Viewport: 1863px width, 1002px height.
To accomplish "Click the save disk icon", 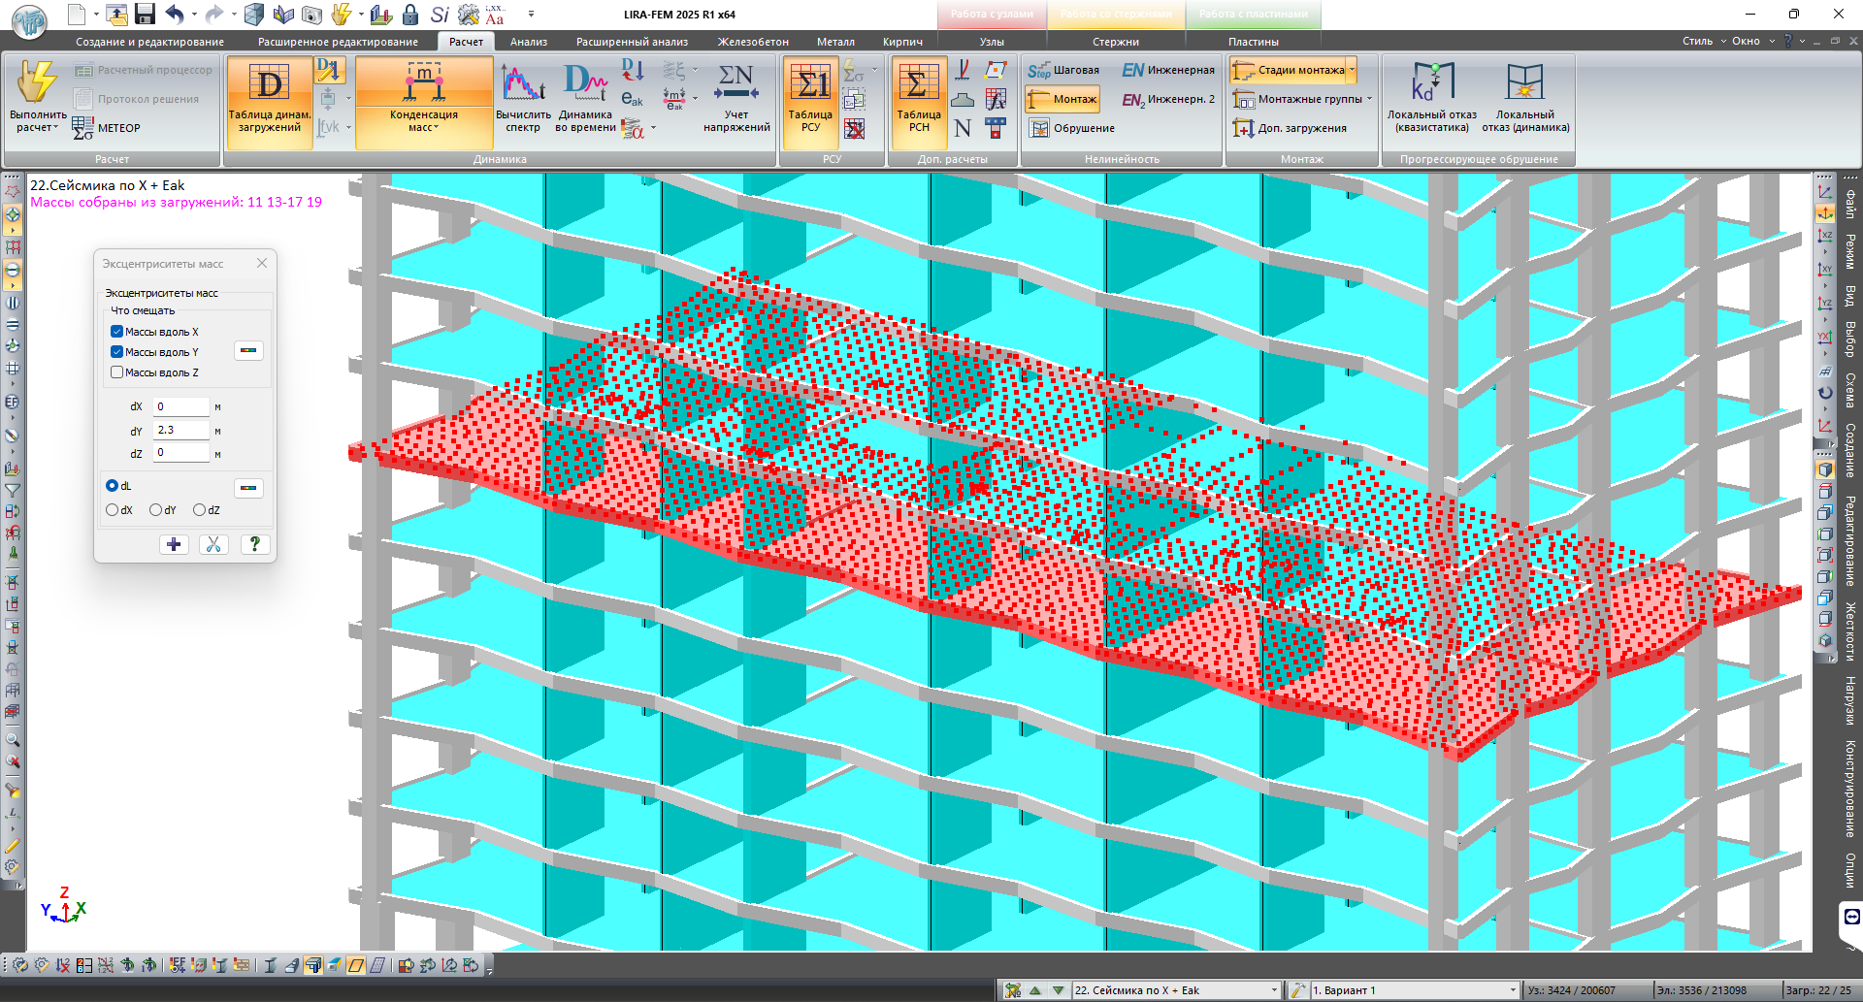I will 145,14.
